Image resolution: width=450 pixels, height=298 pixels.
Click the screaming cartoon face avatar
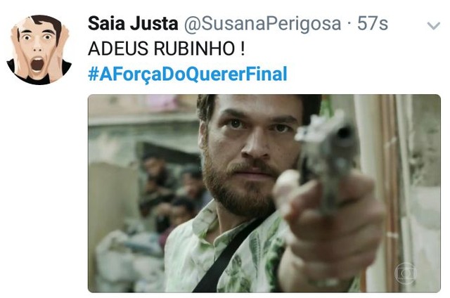point(39,50)
